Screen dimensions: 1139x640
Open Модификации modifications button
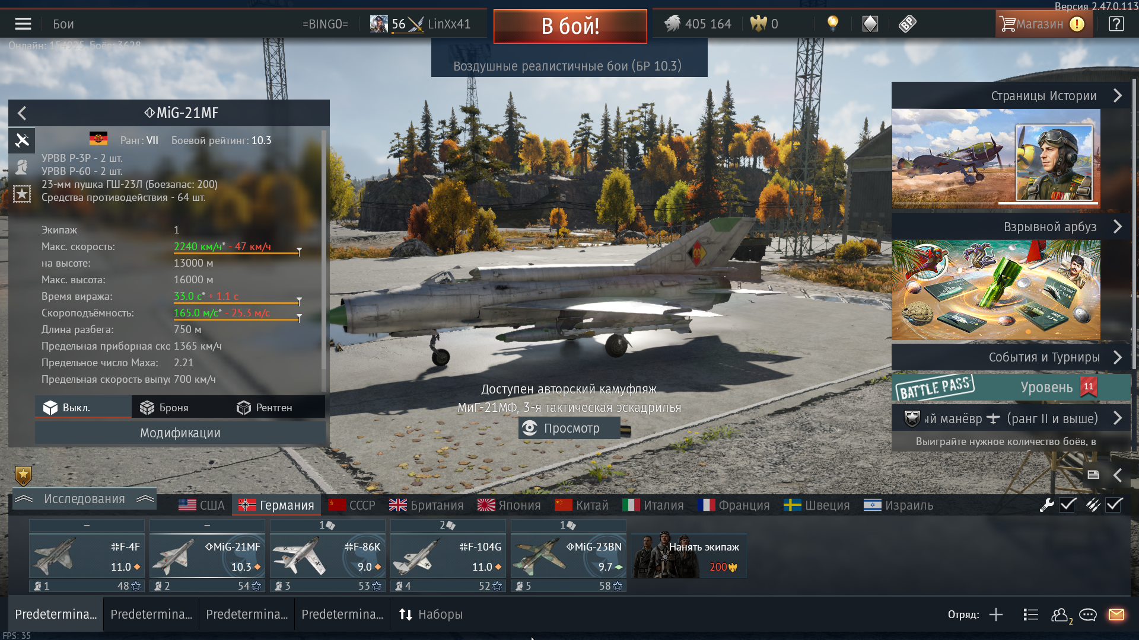(x=180, y=433)
